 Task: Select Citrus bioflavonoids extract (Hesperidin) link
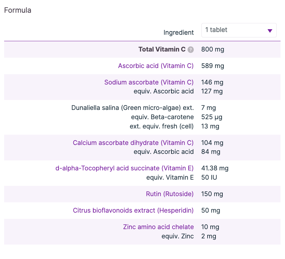(133, 211)
